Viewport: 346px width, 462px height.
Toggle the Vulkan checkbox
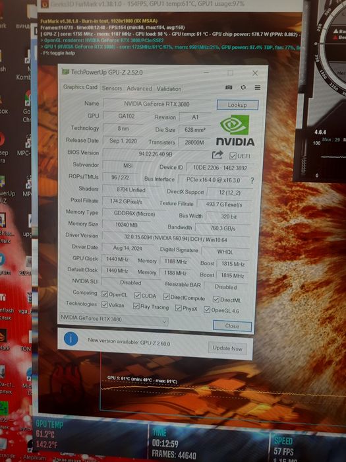pos(104,305)
